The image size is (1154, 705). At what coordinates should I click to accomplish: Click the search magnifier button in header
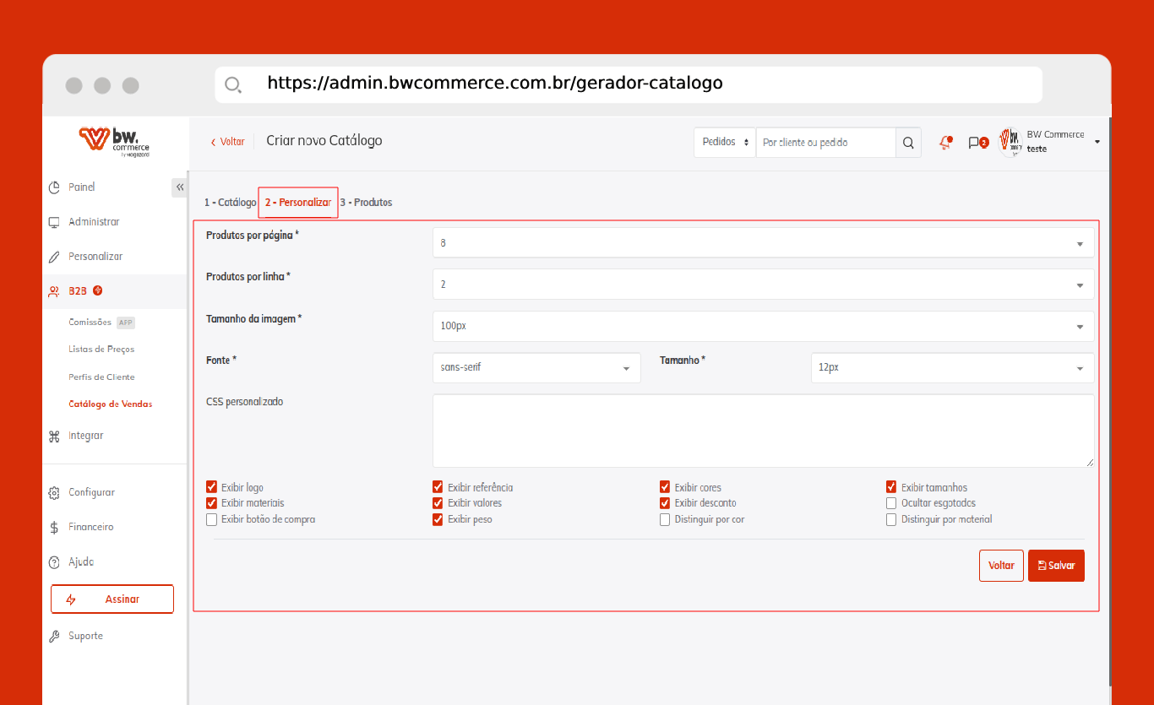(x=908, y=143)
